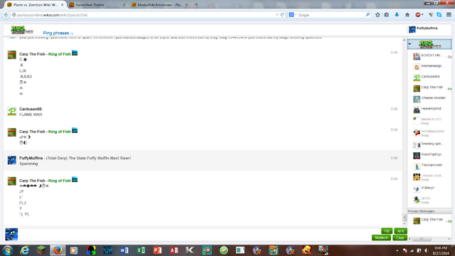This screenshot has height=256, width=455.
Task: Close the MediaWiki:Emoticons tab
Action: tap(186, 5)
